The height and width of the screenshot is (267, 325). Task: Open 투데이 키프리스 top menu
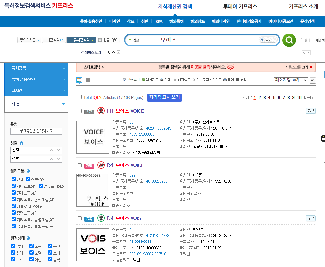pyautogui.click(x=240, y=7)
